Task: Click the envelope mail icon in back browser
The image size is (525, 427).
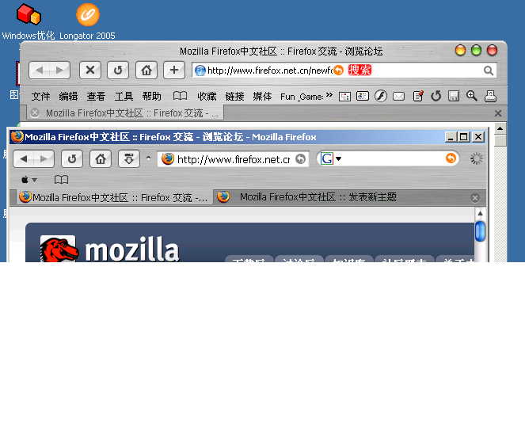Action: point(398,97)
